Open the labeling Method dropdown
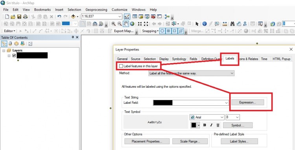Image resolution: width=295 pixels, height=150 pixels. (x=191, y=73)
